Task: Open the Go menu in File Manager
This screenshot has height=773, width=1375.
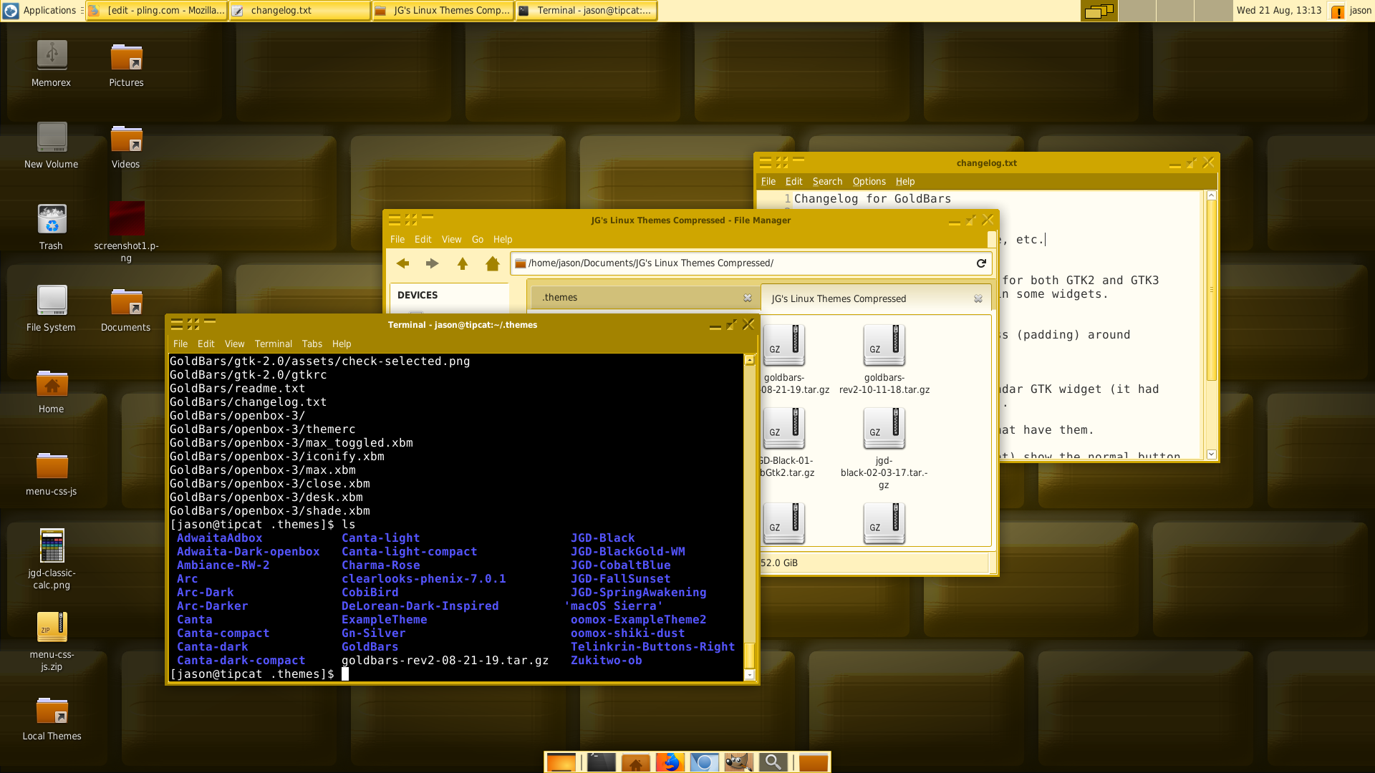Action: (478, 240)
